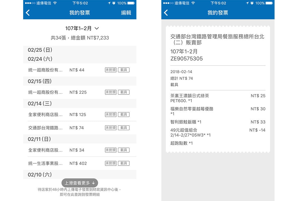Go back from the invoice detail screen
This screenshot has width=302, height=201.
tap(166, 13)
